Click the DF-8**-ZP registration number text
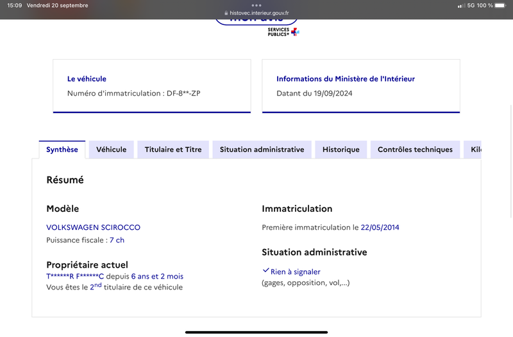This screenshot has width=513, height=337. pos(183,93)
